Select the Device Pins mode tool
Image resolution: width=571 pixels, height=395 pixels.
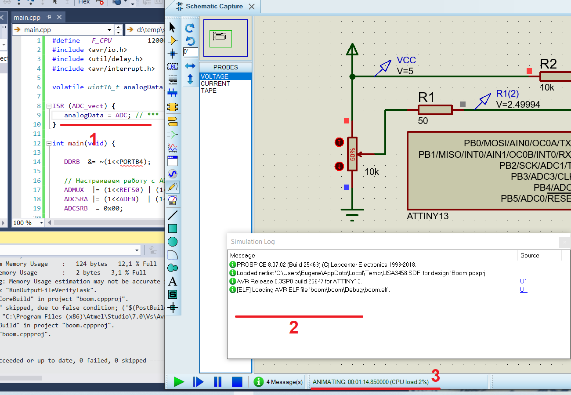click(x=173, y=134)
